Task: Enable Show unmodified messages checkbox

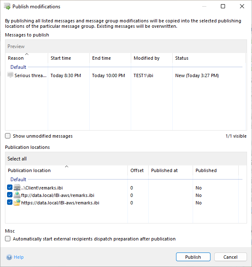Action: 8,136
